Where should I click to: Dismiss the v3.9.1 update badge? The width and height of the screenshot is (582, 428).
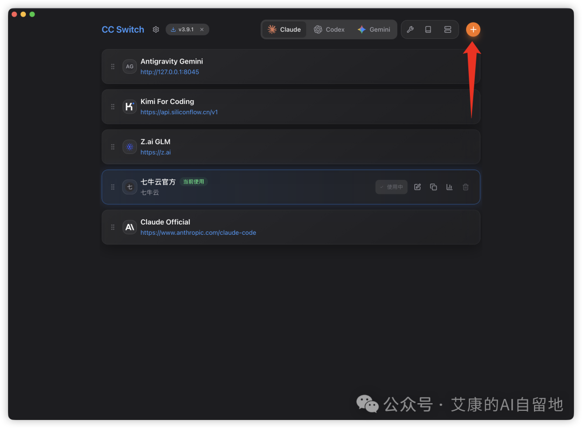[x=202, y=30]
